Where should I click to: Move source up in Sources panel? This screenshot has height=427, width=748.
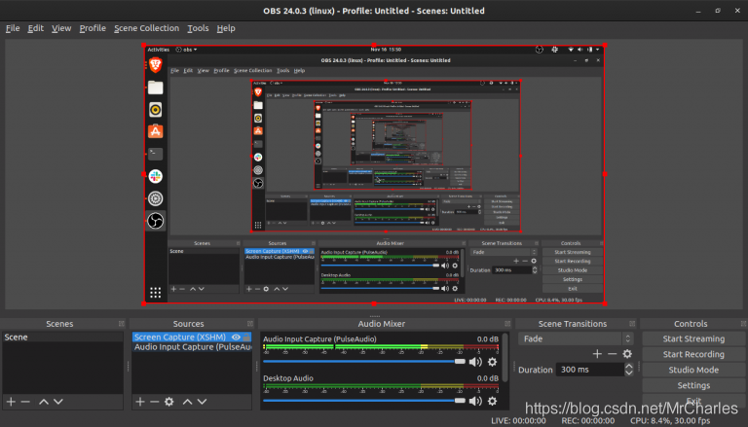(x=187, y=402)
